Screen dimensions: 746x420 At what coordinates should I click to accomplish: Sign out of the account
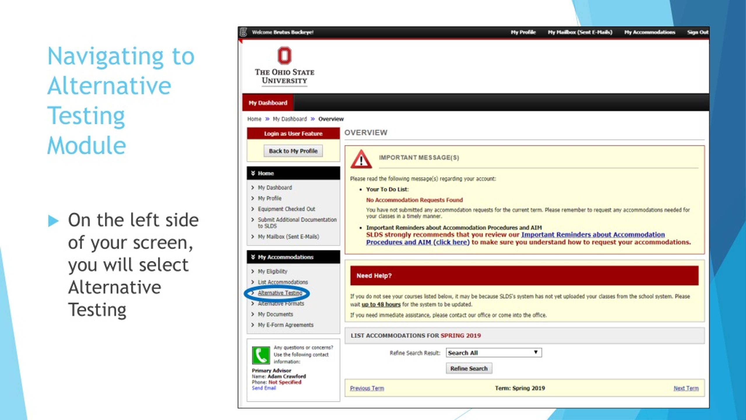(x=697, y=32)
